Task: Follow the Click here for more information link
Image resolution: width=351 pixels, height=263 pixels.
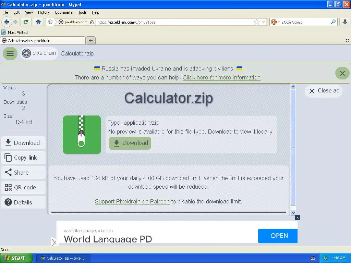Action: point(221,77)
